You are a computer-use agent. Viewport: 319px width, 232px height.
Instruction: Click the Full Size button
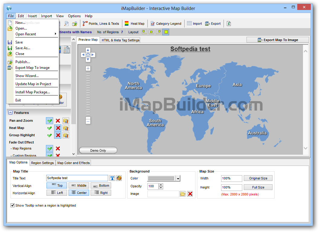coord(258,187)
